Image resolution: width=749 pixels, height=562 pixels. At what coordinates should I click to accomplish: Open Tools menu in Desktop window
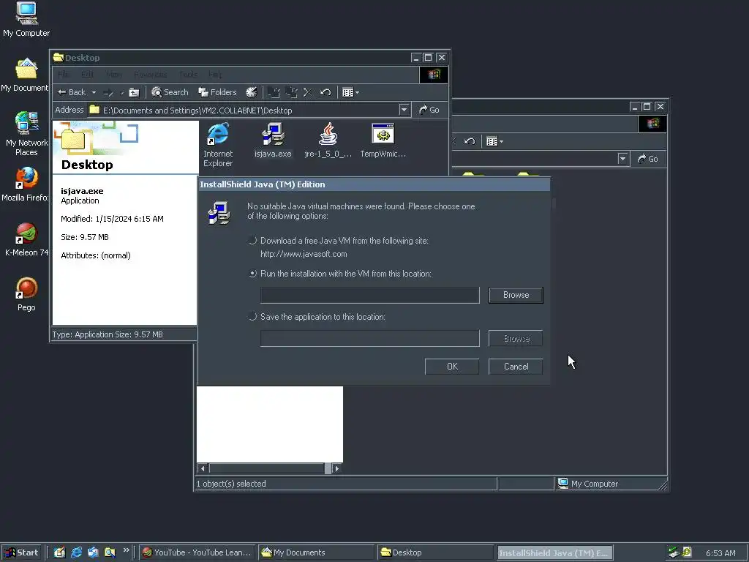pyautogui.click(x=188, y=75)
